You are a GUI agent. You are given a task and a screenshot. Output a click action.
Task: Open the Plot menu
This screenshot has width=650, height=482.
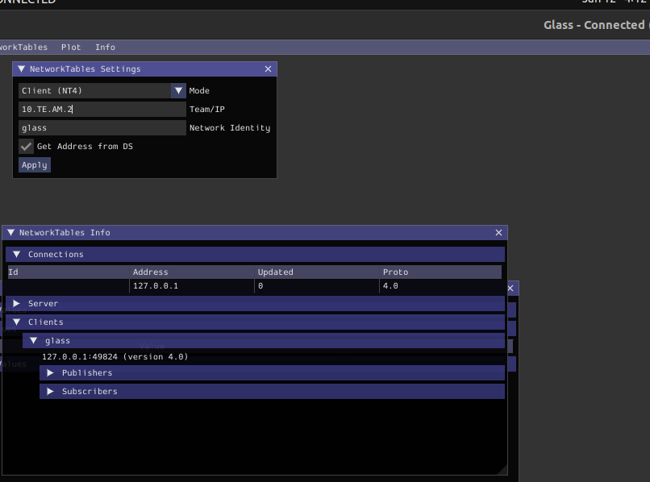pyautogui.click(x=71, y=48)
